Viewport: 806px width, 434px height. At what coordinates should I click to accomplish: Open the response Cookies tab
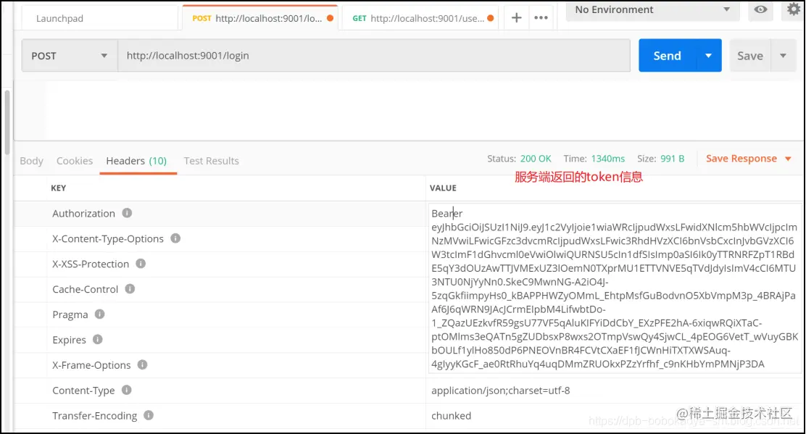point(75,161)
